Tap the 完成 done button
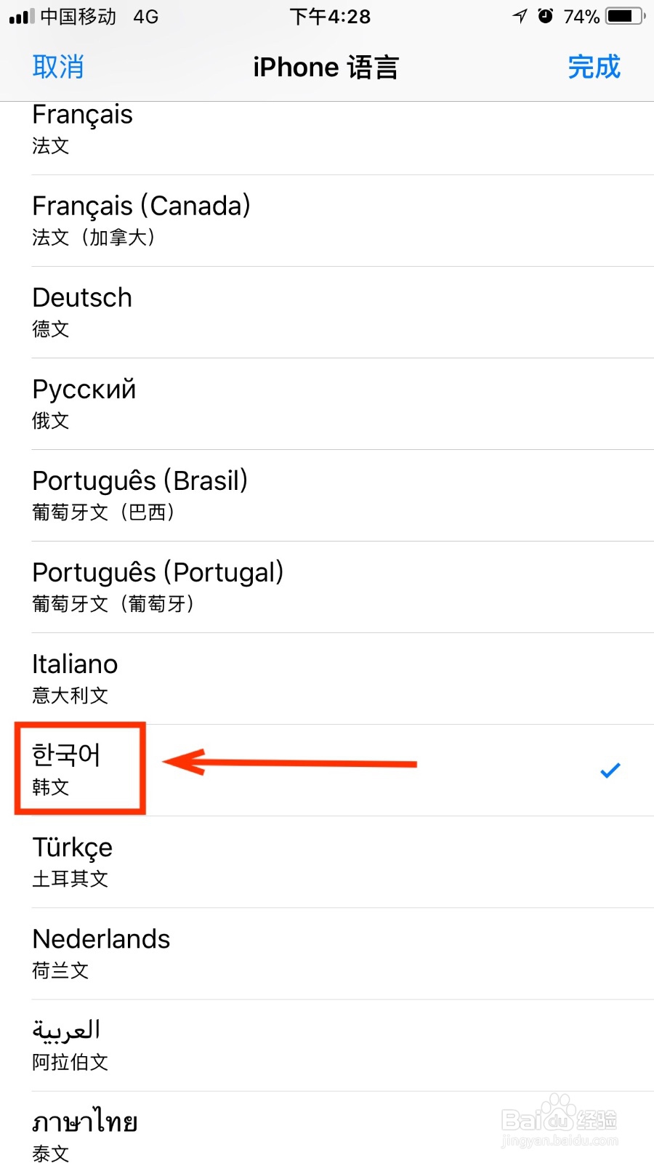Screen dimensions: 654x1163 click(x=594, y=67)
